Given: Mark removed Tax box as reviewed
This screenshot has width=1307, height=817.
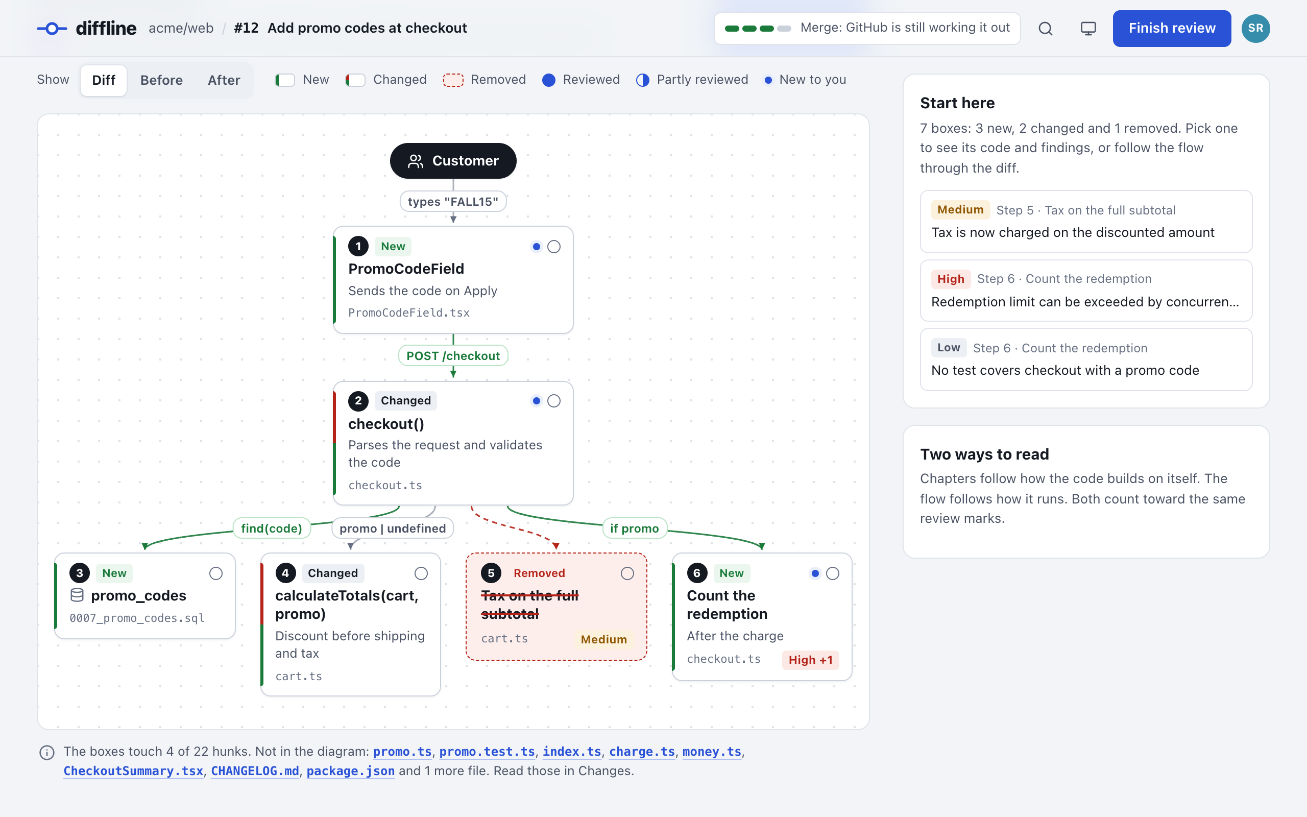Looking at the screenshot, I should 627,573.
